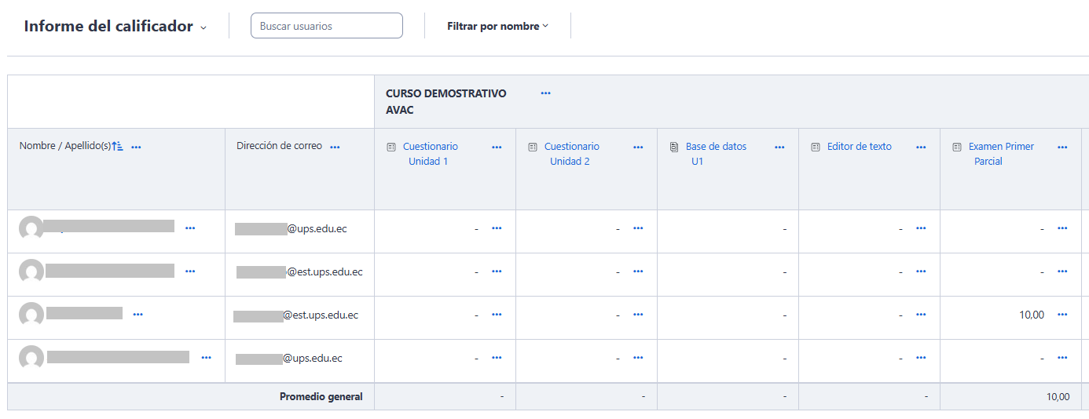Open the actions menu for Examen Primer Parcial column

click(x=1062, y=148)
